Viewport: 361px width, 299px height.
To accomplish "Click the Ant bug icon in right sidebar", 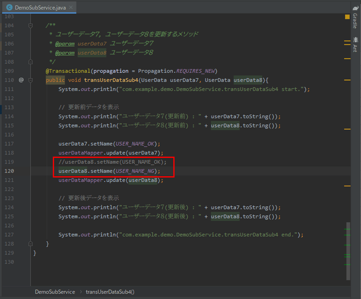I will click(x=355, y=40).
